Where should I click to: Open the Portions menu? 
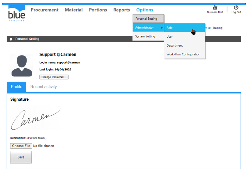[x=98, y=10]
